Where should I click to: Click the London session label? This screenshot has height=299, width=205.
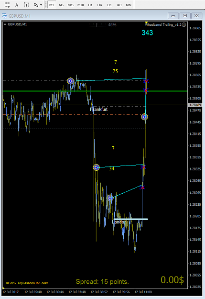pos(119,222)
